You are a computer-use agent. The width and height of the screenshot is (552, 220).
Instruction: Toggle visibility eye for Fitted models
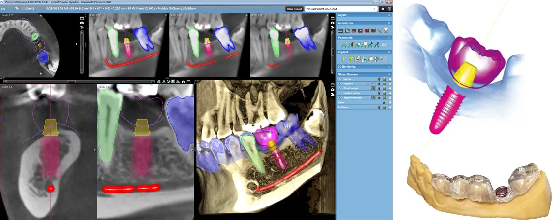[x=340, y=88]
